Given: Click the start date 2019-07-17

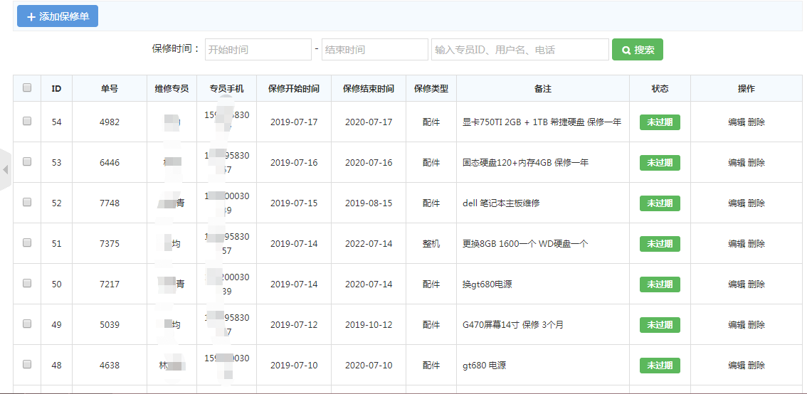Looking at the screenshot, I should click(294, 122).
